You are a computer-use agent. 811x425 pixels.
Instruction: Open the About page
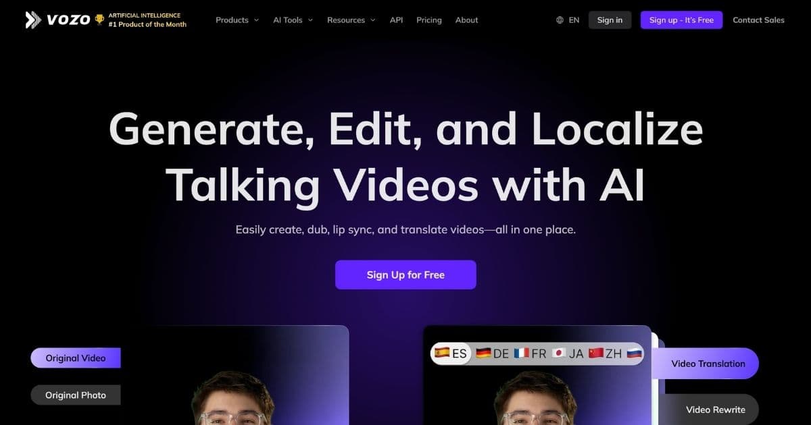point(466,20)
